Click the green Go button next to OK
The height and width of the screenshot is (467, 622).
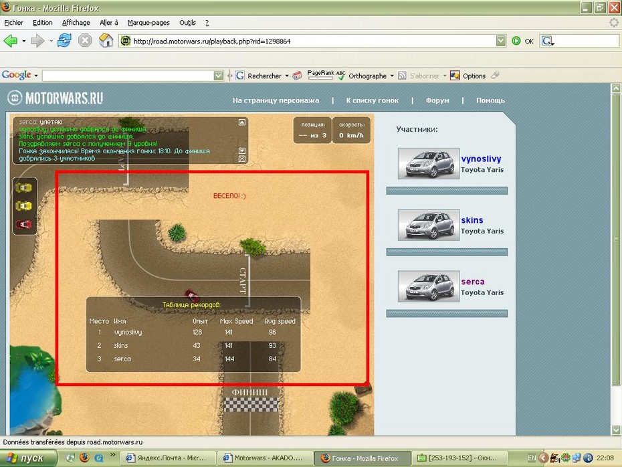pos(516,41)
